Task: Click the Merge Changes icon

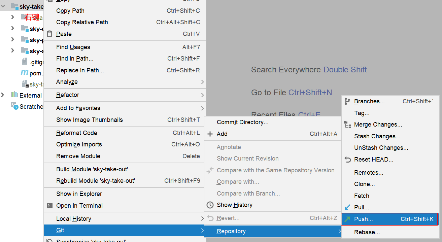Action: pyautogui.click(x=347, y=125)
